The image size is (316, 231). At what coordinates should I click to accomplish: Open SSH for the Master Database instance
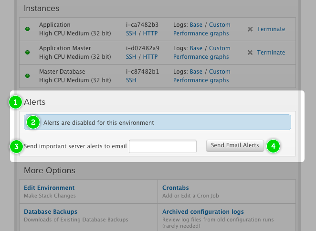pyautogui.click(x=131, y=80)
